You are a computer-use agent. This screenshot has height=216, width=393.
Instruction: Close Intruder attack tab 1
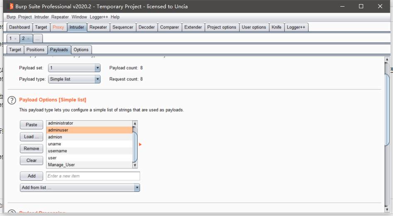pyautogui.click(x=15, y=39)
